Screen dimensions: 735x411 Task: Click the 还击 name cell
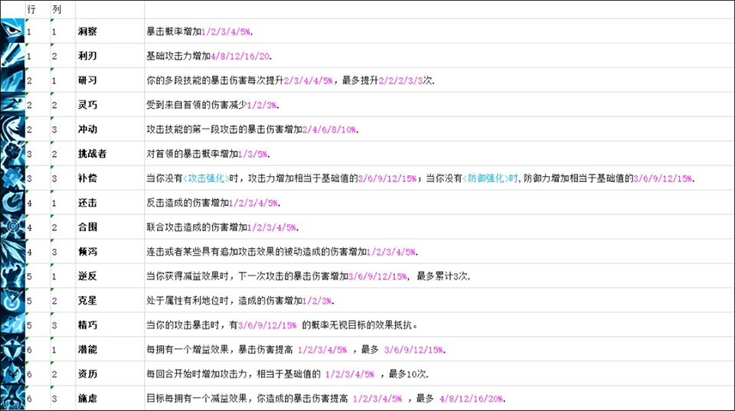pyautogui.click(x=109, y=203)
